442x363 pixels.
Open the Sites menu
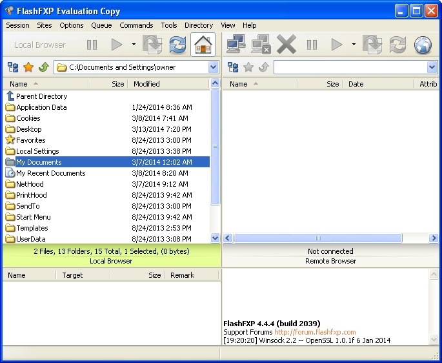click(45, 25)
